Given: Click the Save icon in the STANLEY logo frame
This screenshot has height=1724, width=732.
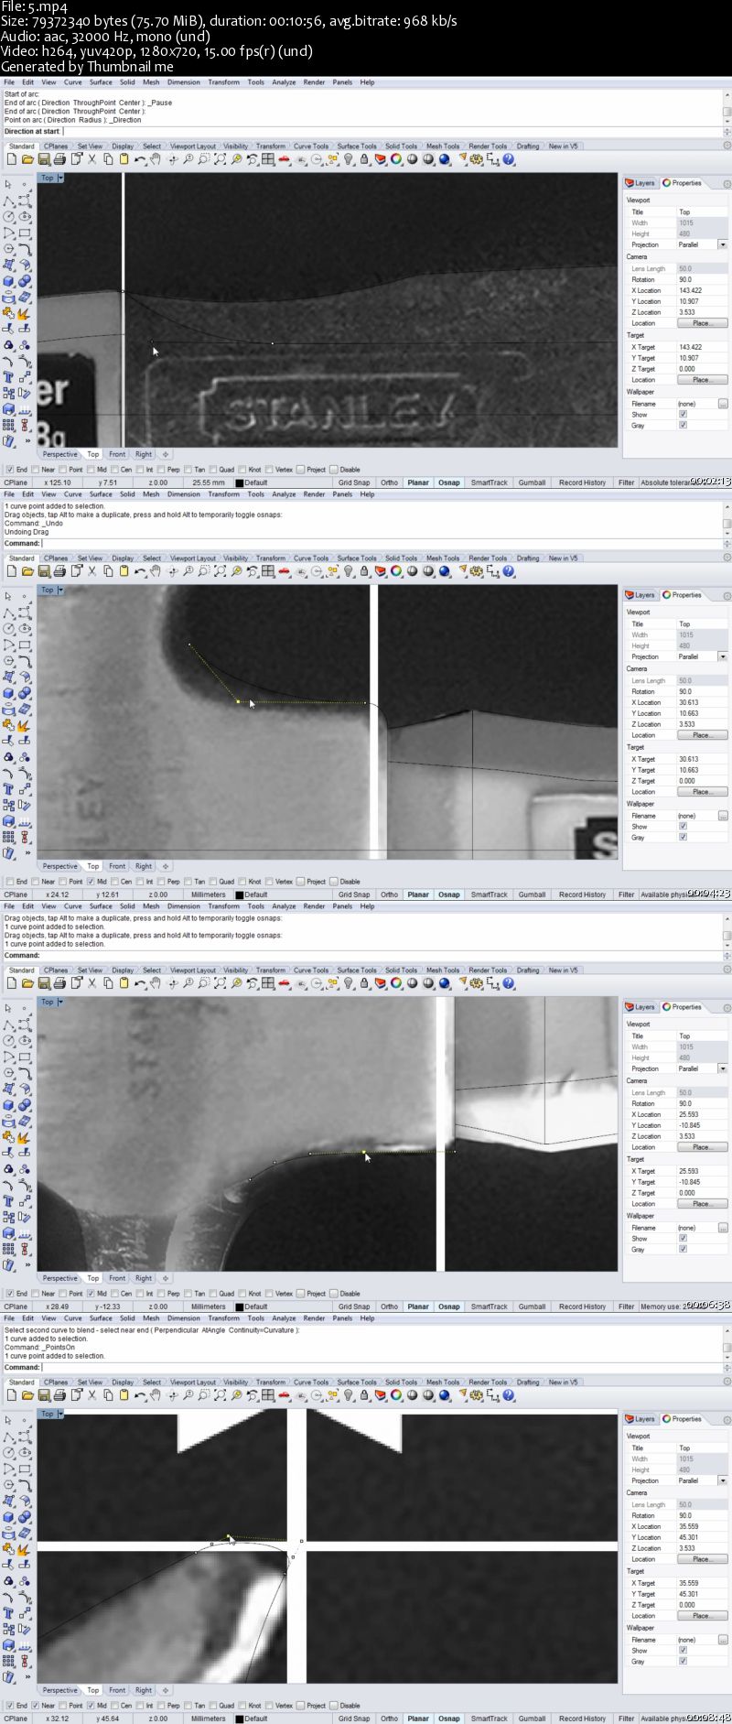Looking at the screenshot, I should [42, 159].
